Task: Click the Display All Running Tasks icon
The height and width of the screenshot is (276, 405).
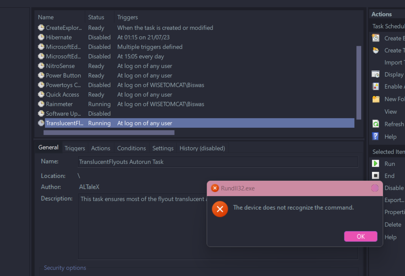Action: pos(375,74)
